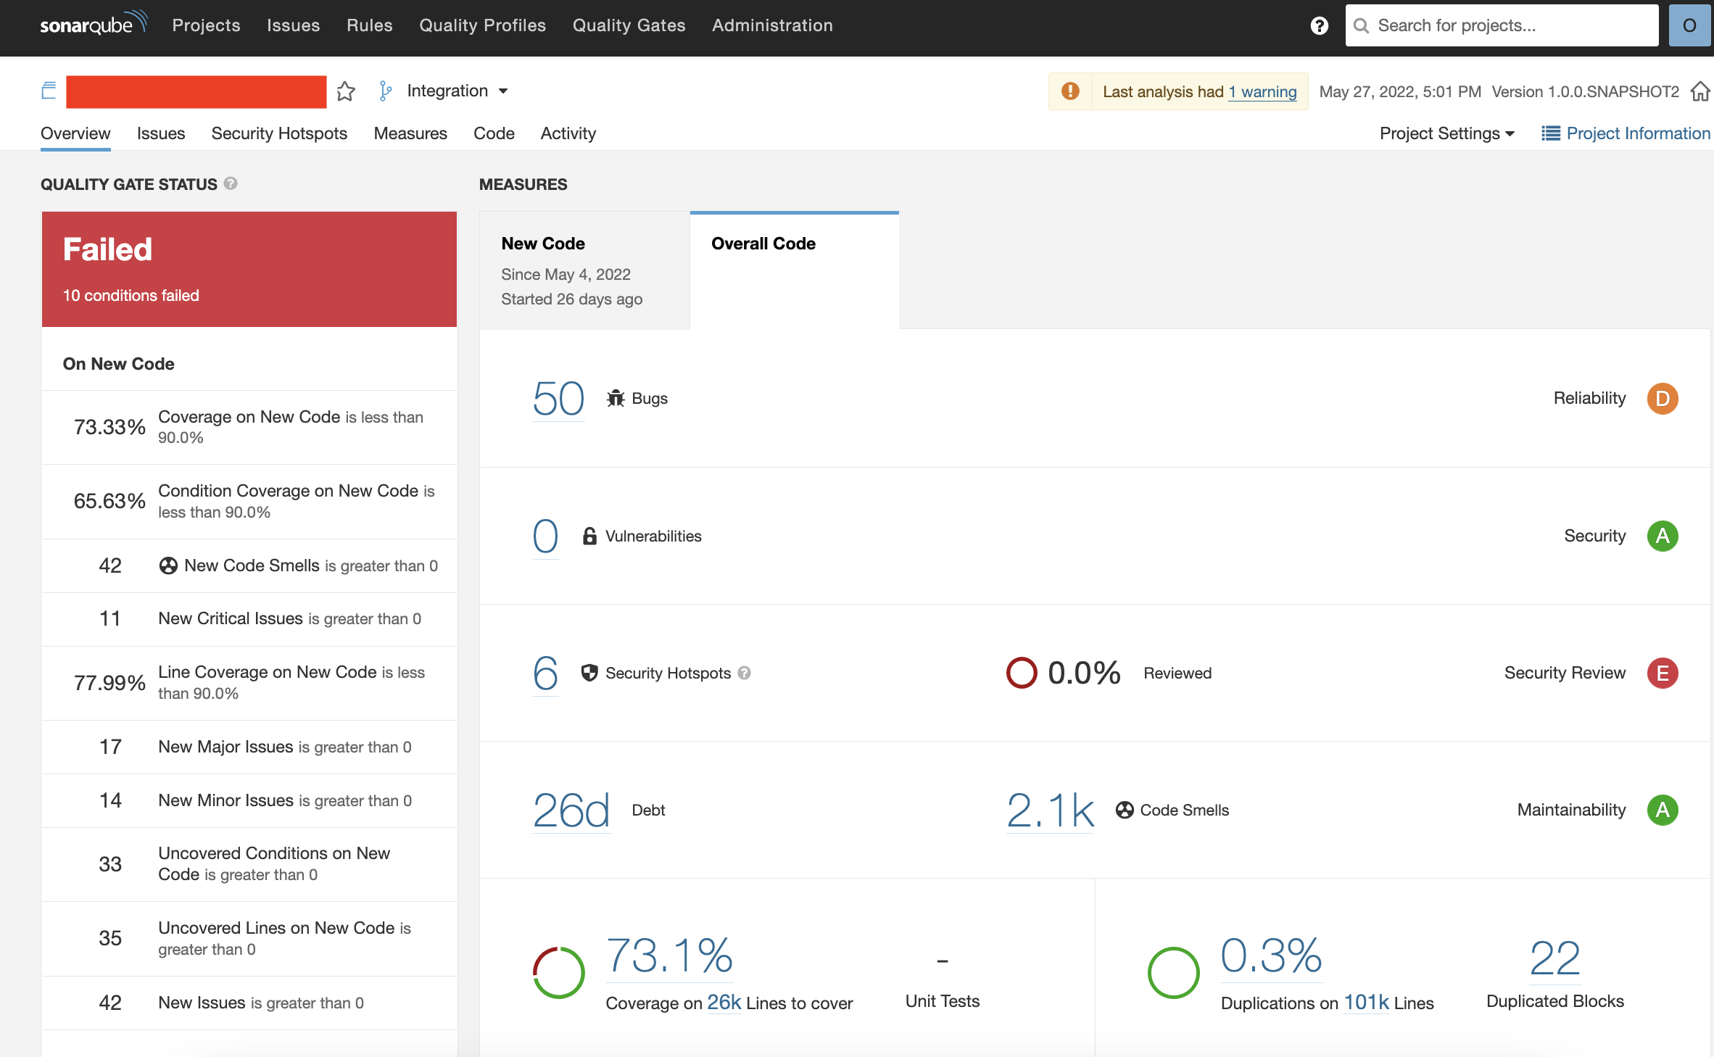Click the help question mark icon
This screenshot has height=1057, width=1714.
pos(1320,26)
